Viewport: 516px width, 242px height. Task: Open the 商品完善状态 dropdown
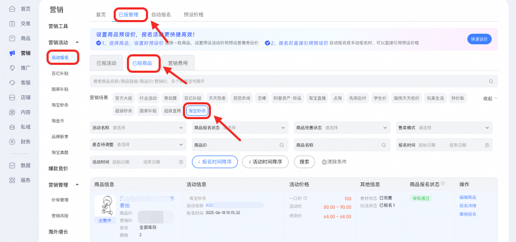pos(342,128)
